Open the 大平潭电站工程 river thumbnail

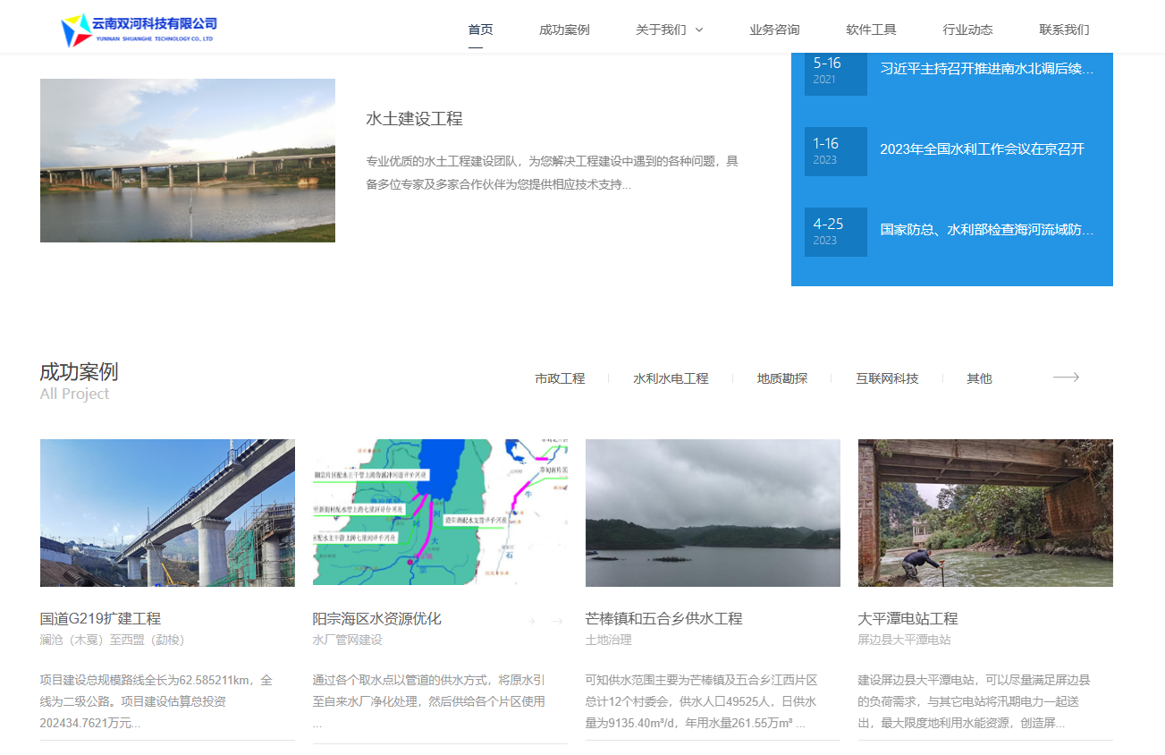point(985,513)
